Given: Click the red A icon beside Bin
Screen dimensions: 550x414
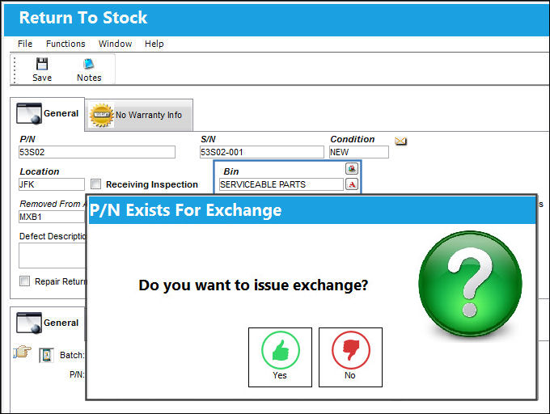Looking at the screenshot, I should tap(352, 184).
